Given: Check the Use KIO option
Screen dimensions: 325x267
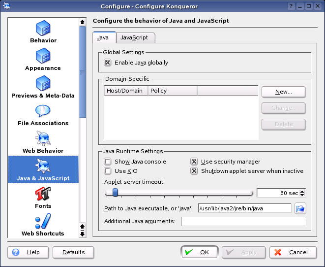Looking at the screenshot, I should (108, 171).
